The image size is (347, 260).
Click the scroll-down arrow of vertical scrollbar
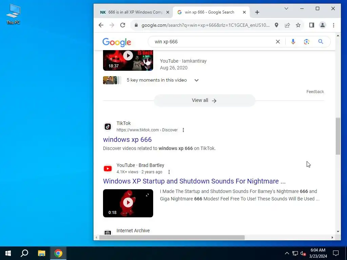(x=338, y=232)
